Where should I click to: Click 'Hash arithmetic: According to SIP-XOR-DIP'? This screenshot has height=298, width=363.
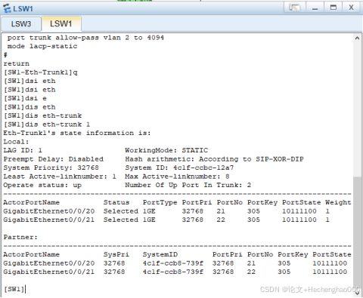[214, 159]
